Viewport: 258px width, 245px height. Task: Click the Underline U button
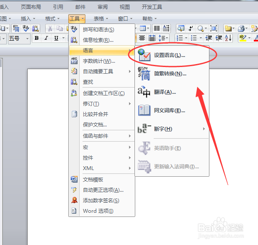[x=56, y=38]
